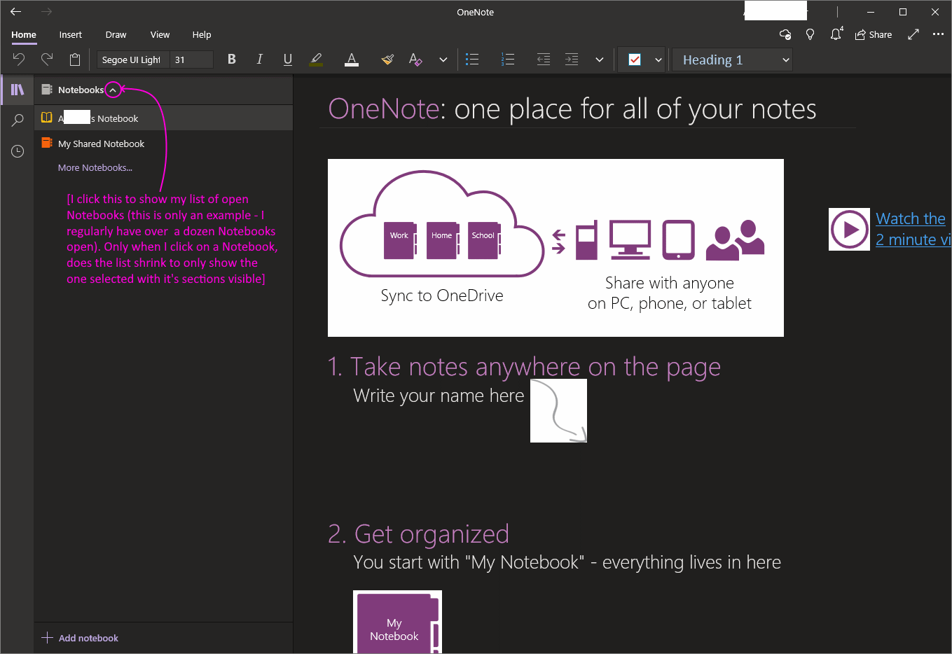Click the line You start with "My Notebook"

pos(567,562)
